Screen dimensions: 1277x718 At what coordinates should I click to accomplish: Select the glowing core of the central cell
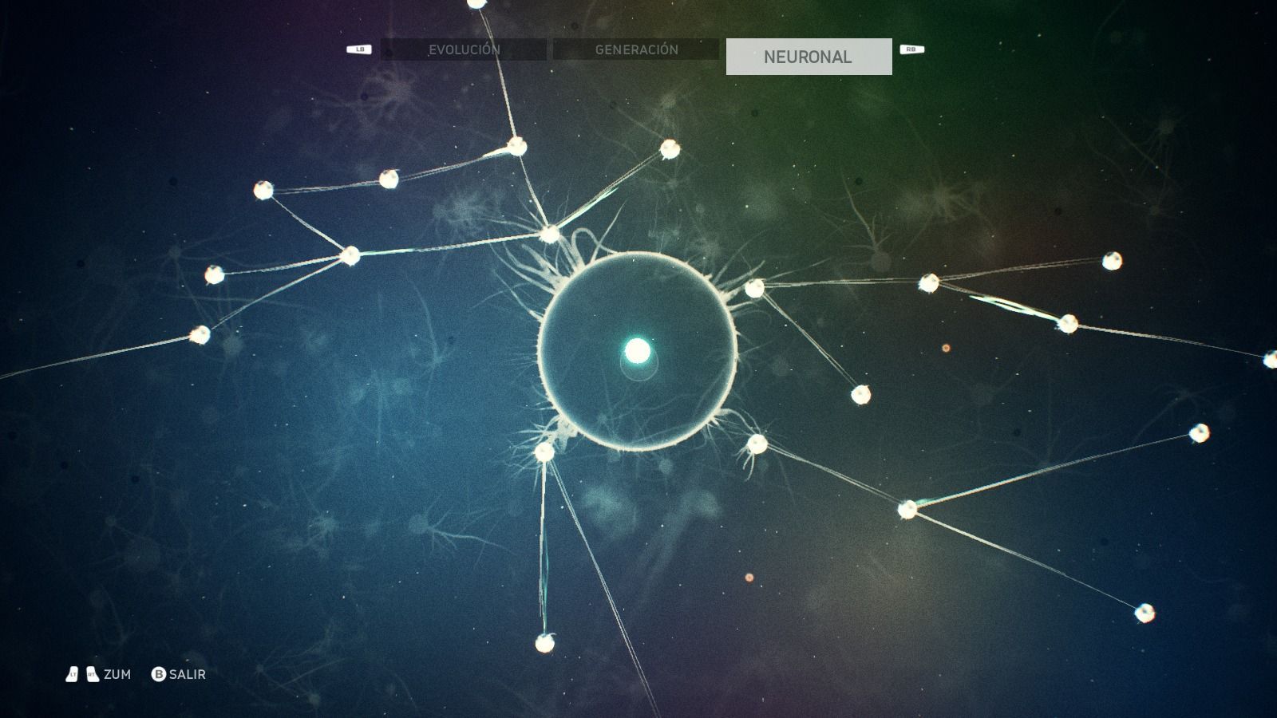pyautogui.click(x=637, y=350)
